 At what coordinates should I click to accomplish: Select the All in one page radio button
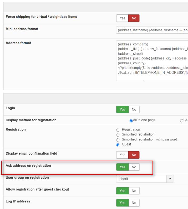click(131, 121)
